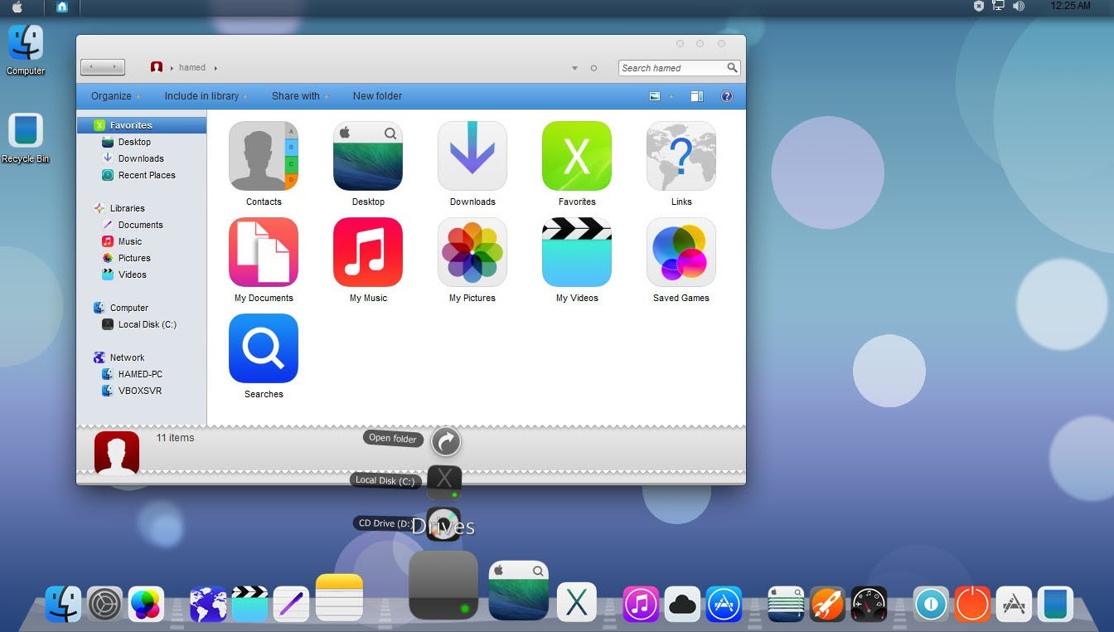Click the New folder button

(377, 96)
